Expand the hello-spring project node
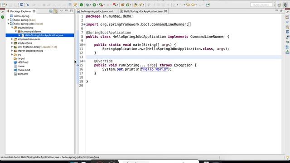Screen dimensions: 290x163 tap(9, 20)
